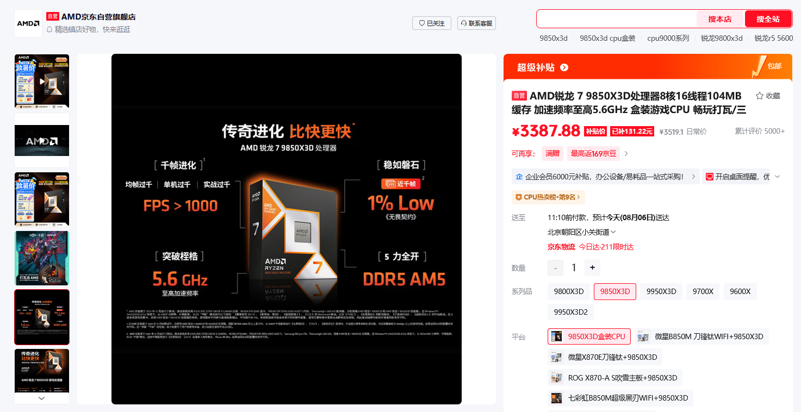Select the 9950X3D series option
801x412 pixels.
pyautogui.click(x=661, y=292)
